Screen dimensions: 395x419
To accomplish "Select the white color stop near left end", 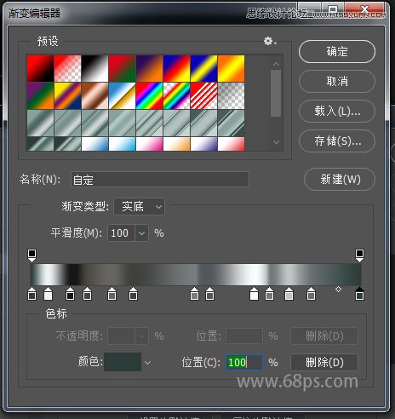I will (x=49, y=294).
